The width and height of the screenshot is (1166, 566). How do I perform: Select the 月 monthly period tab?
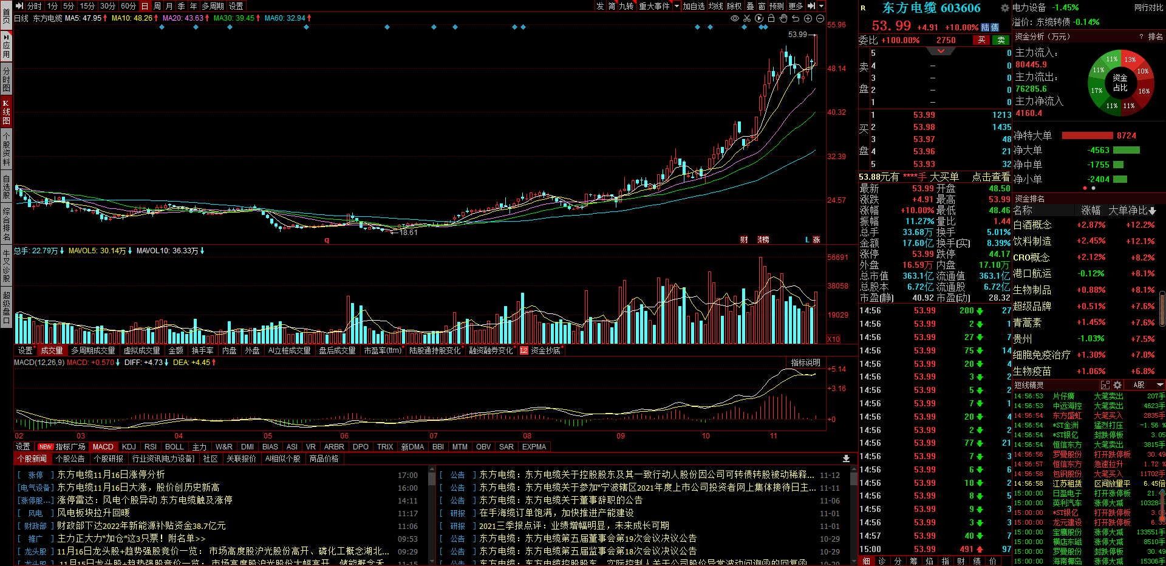[169, 6]
